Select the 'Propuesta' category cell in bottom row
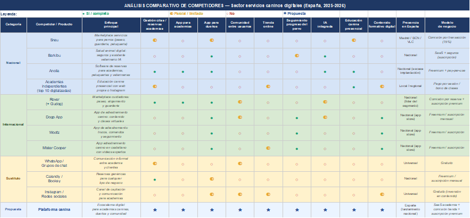The image size is (470, 218). 13,210
